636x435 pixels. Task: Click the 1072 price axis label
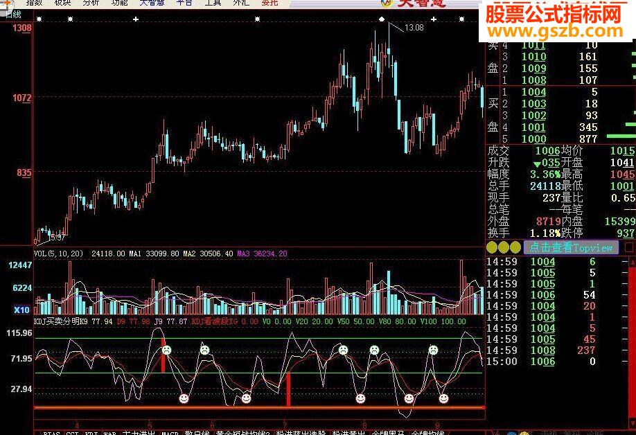point(22,98)
